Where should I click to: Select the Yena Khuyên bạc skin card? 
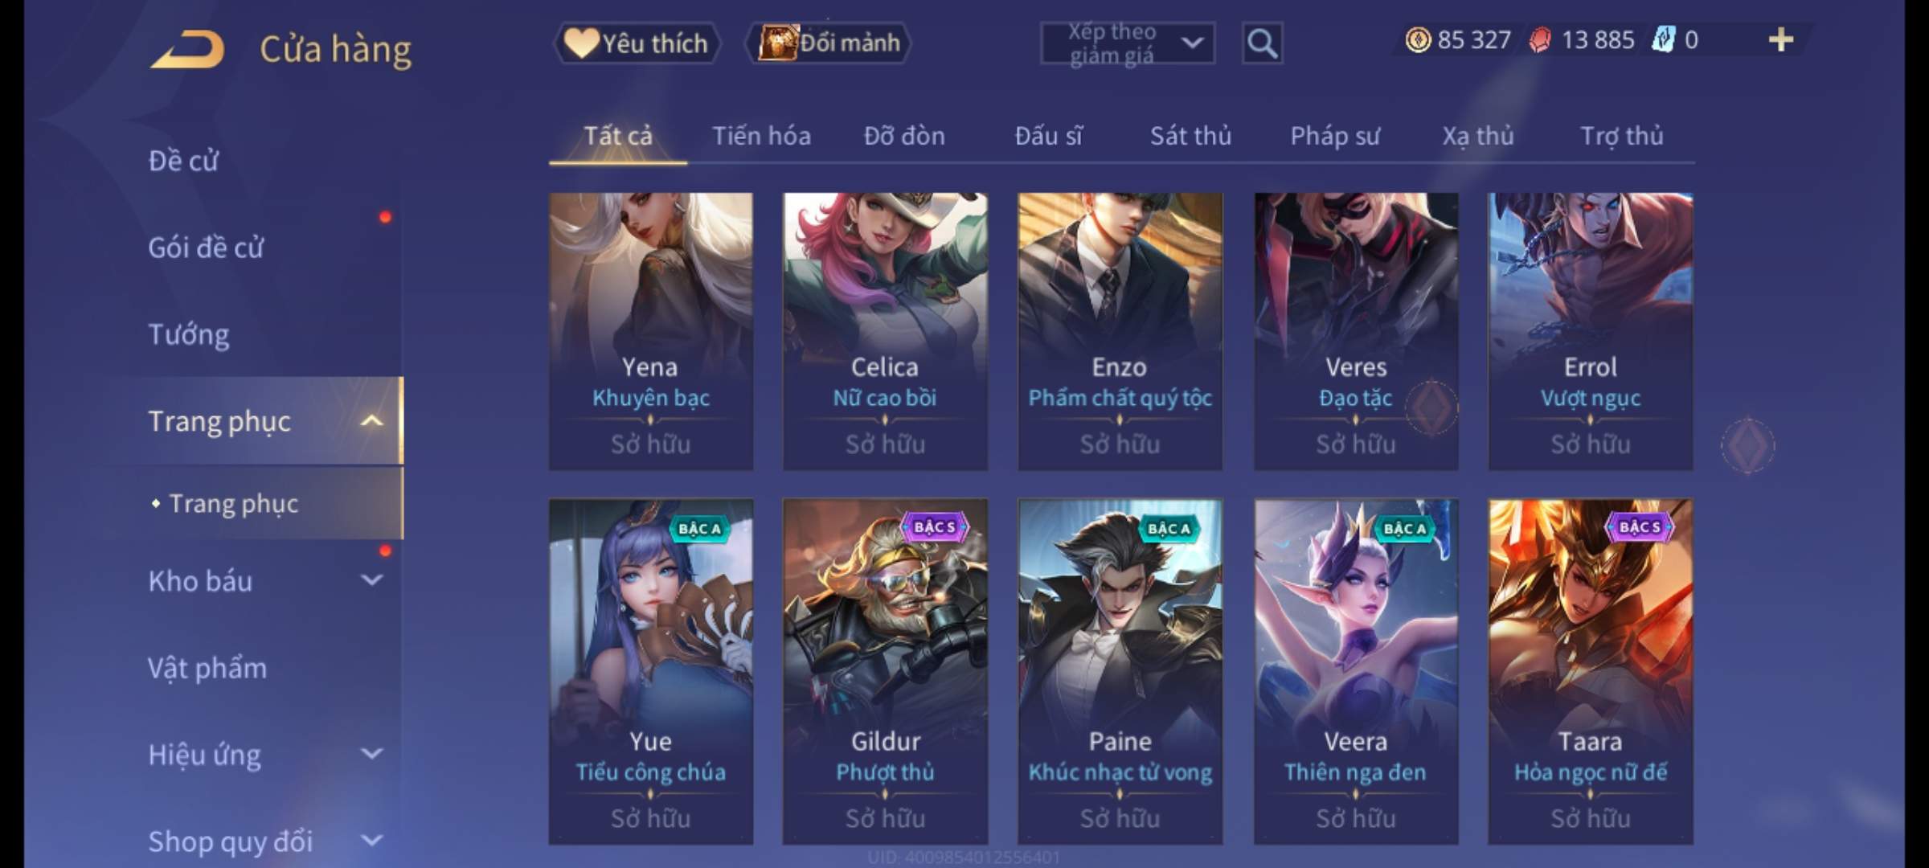coord(651,331)
